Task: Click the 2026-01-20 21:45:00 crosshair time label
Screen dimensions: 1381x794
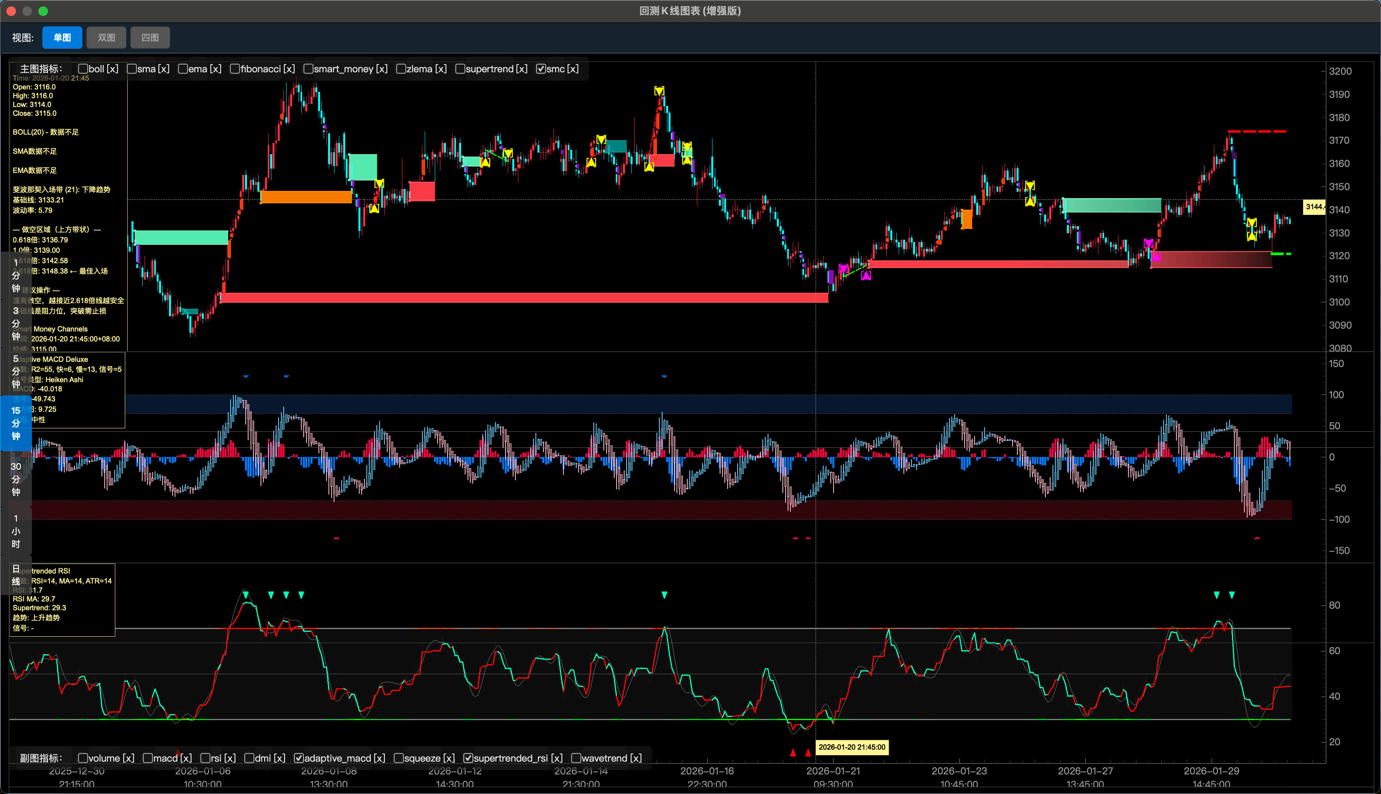Action: click(x=852, y=747)
